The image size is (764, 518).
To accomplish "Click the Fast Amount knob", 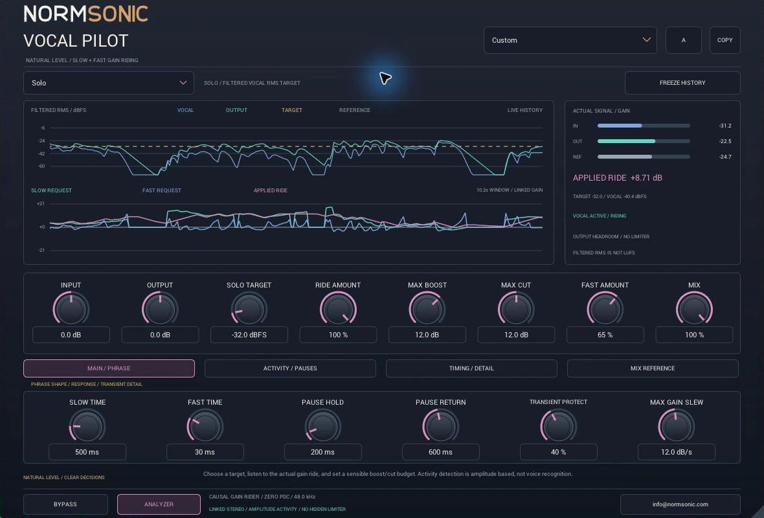I will click(605, 308).
